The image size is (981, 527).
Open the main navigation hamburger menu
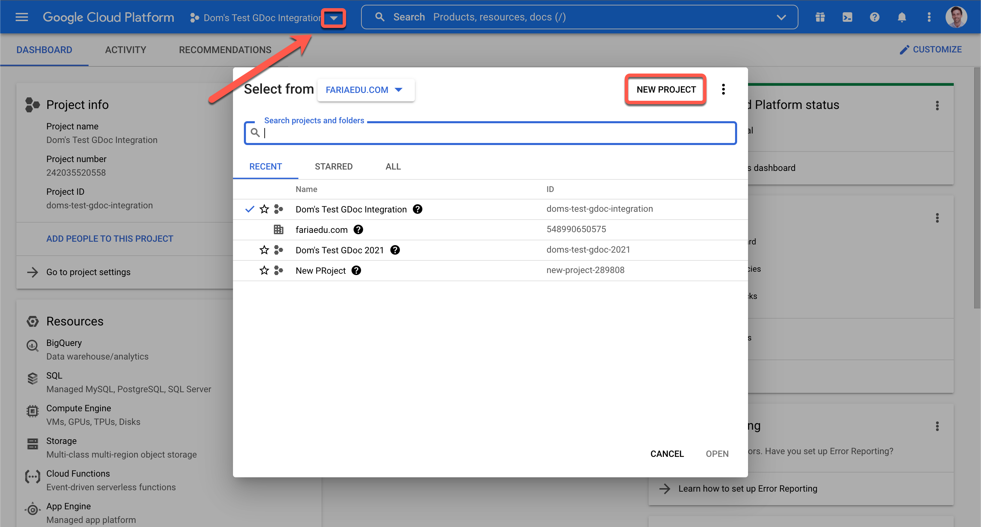tap(22, 17)
